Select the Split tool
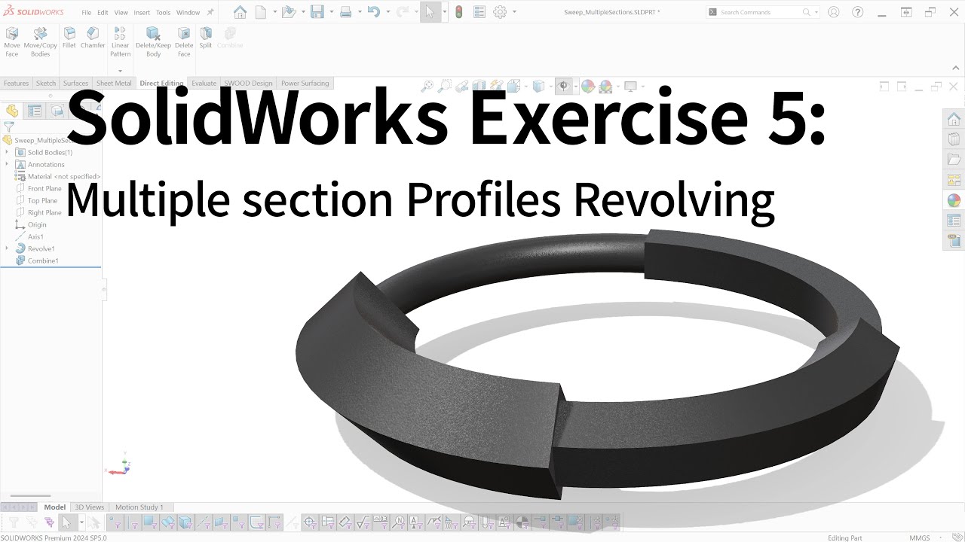Viewport: 965px width, 542px height. pos(206,38)
